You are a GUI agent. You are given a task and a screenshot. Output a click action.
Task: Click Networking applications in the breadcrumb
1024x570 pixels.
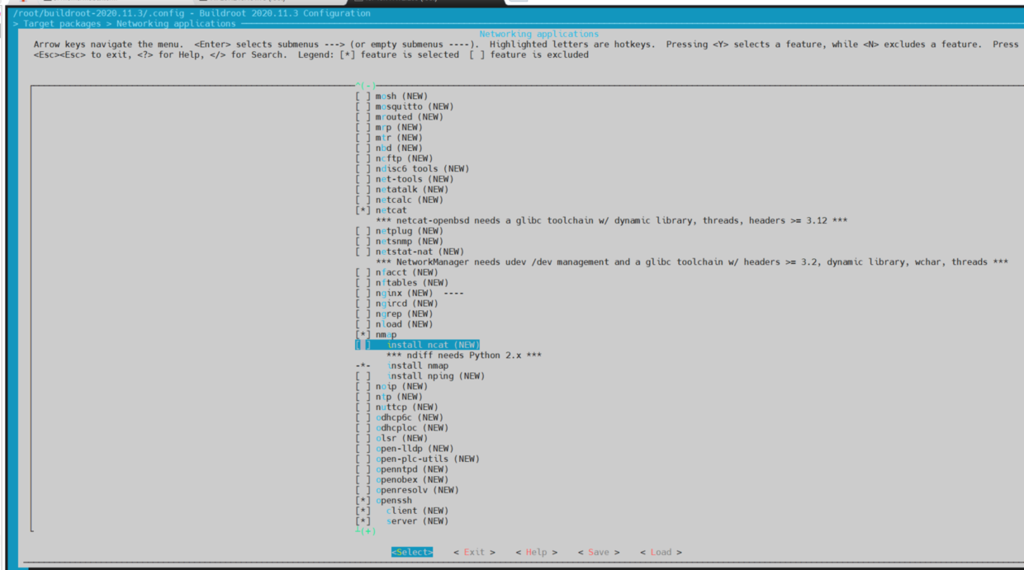point(176,24)
